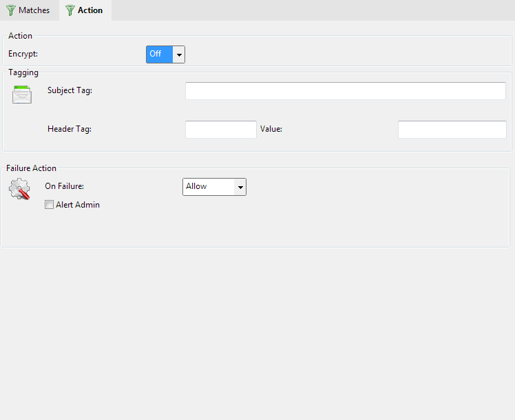The image size is (515, 420).
Task: Click the funnel icon on Matches tab
Action: tap(11, 10)
